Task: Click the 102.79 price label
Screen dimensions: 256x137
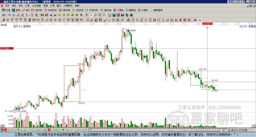Action: [x=202, y=69]
